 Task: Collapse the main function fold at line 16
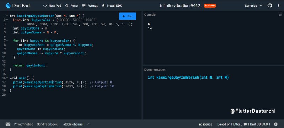[7, 78]
